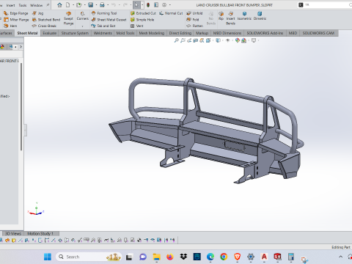Switch to Isometric view

point(244,16)
